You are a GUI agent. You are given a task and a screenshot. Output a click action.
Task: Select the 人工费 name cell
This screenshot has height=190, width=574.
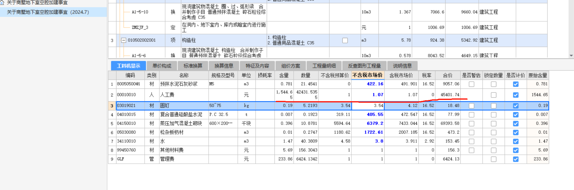pyautogui.click(x=184, y=95)
